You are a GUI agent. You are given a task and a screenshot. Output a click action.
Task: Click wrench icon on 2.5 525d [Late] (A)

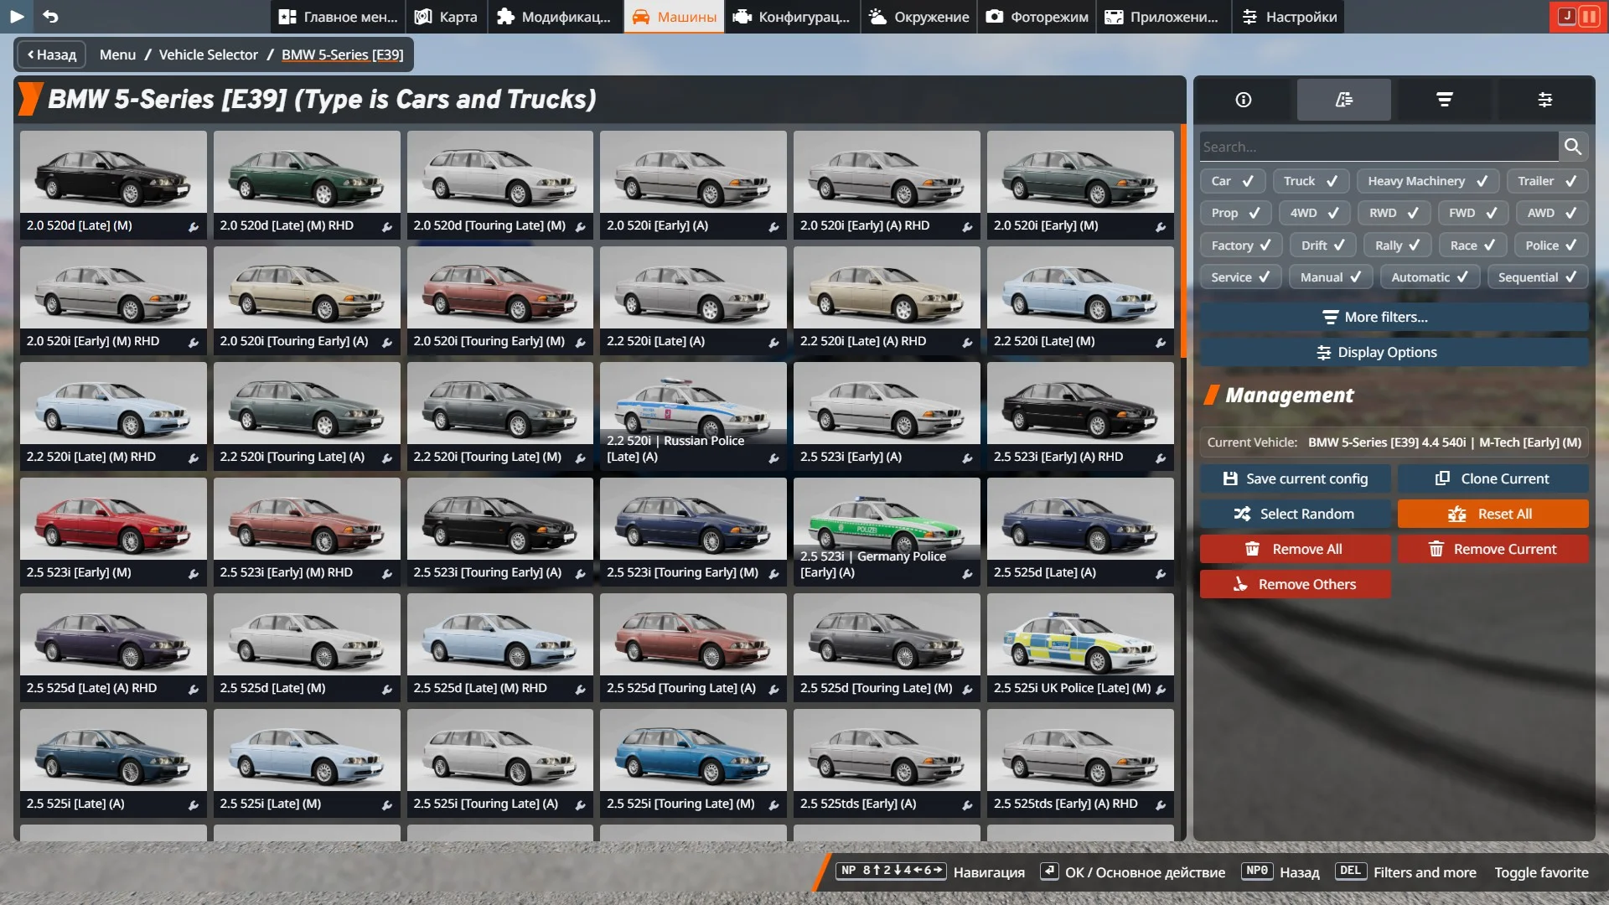(1161, 574)
